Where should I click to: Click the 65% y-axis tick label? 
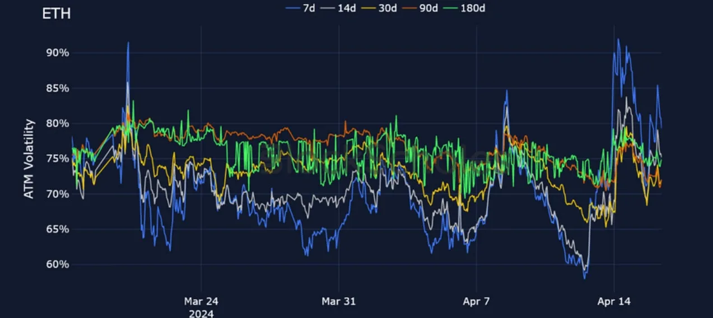[x=57, y=229]
